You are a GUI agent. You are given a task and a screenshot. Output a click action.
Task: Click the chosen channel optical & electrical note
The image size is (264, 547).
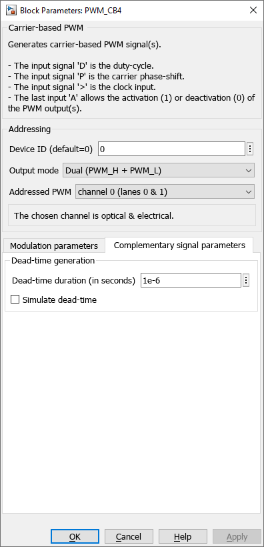(x=93, y=215)
